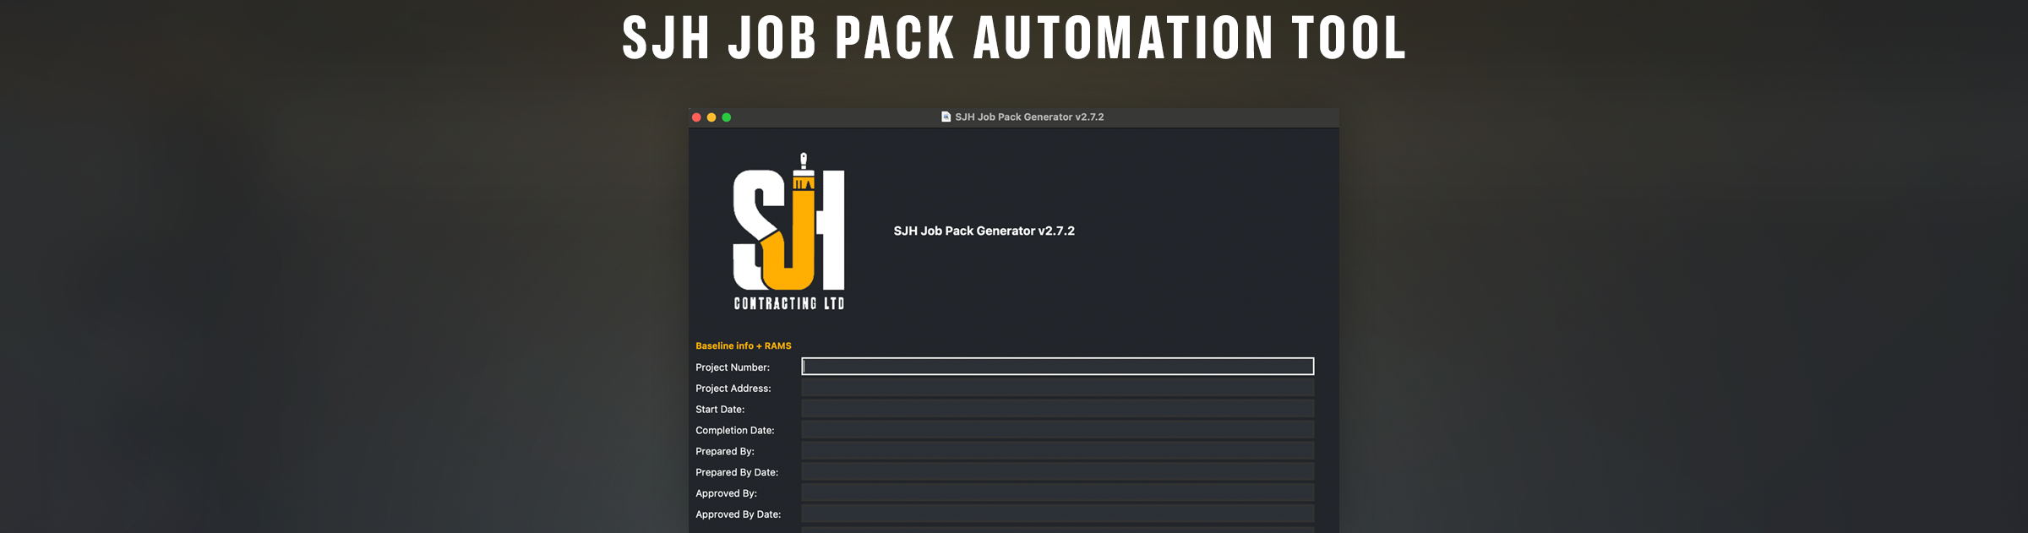Click the "Completion Date:" label text
Image resolution: width=2028 pixels, height=533 pixels.
click(x=734, y=431)
